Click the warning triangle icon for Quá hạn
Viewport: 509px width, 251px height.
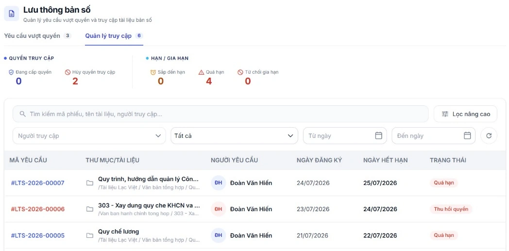201,72
